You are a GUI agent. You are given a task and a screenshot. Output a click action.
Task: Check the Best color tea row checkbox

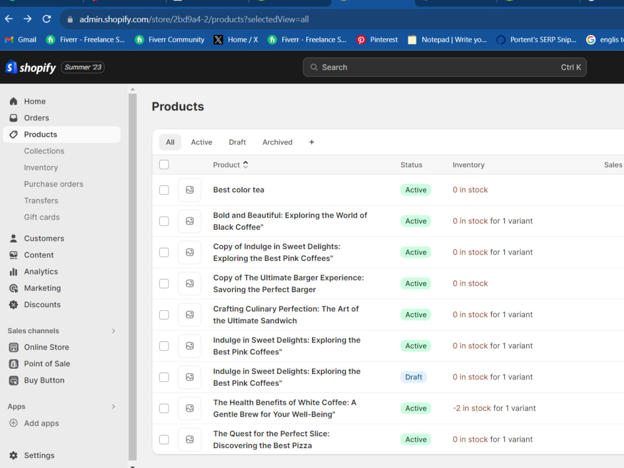coord(164,190)
